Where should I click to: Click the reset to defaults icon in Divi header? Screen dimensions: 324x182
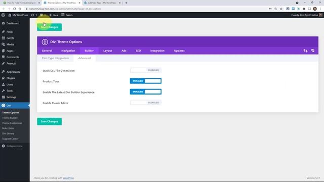click(313, 51)
